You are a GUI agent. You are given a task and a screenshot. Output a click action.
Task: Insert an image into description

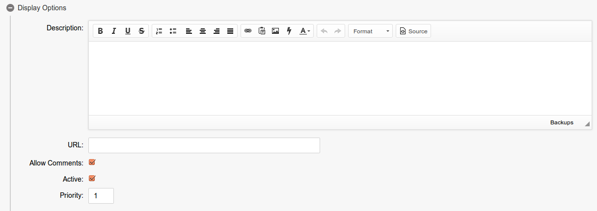click(x=275, y=31)
